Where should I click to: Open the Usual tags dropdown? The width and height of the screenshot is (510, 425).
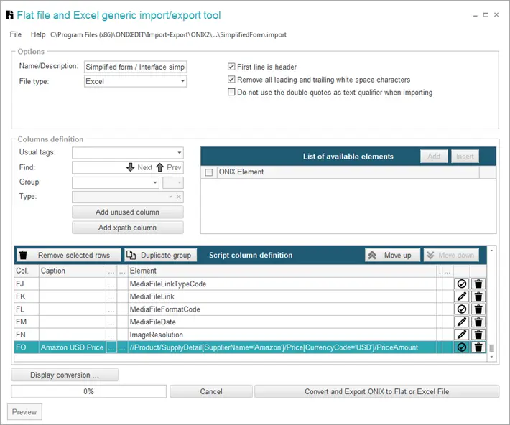179,152
